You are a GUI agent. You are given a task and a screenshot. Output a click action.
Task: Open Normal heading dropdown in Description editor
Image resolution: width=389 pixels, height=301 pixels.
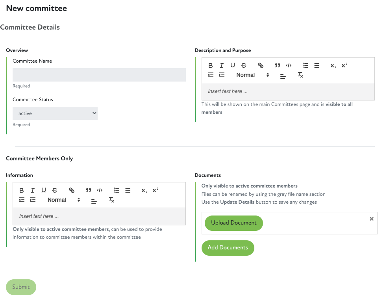point(252,75)
